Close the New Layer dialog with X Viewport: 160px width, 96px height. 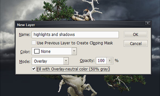tap(147, 23)
